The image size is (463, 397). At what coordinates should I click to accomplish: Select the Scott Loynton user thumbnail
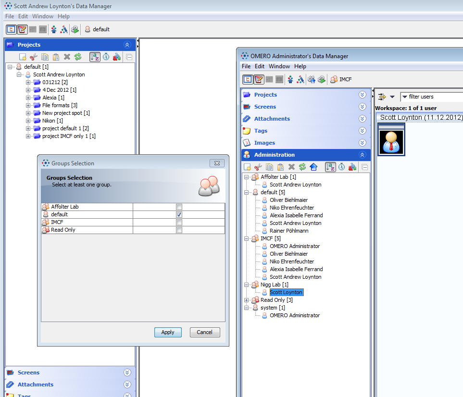[391, 139]
